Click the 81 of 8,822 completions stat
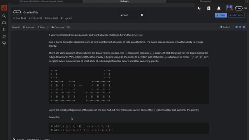The height and width of the screenshot is (140, 249). tap(51, 18)
